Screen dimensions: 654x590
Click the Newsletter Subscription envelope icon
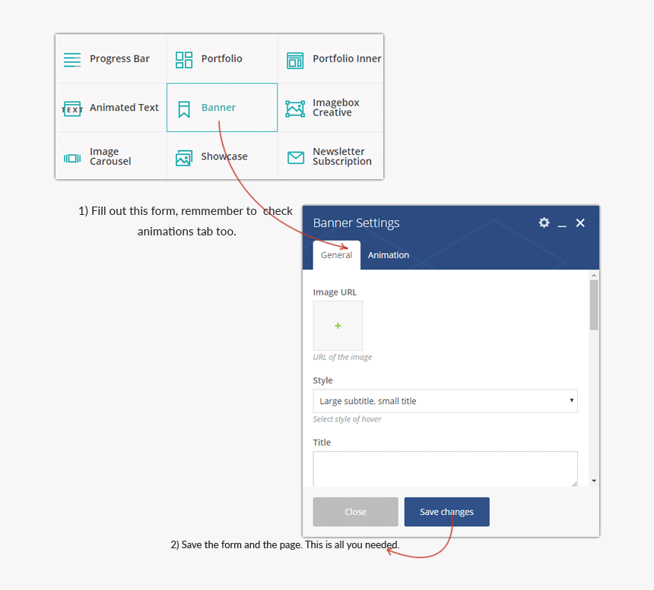(296, 158)
